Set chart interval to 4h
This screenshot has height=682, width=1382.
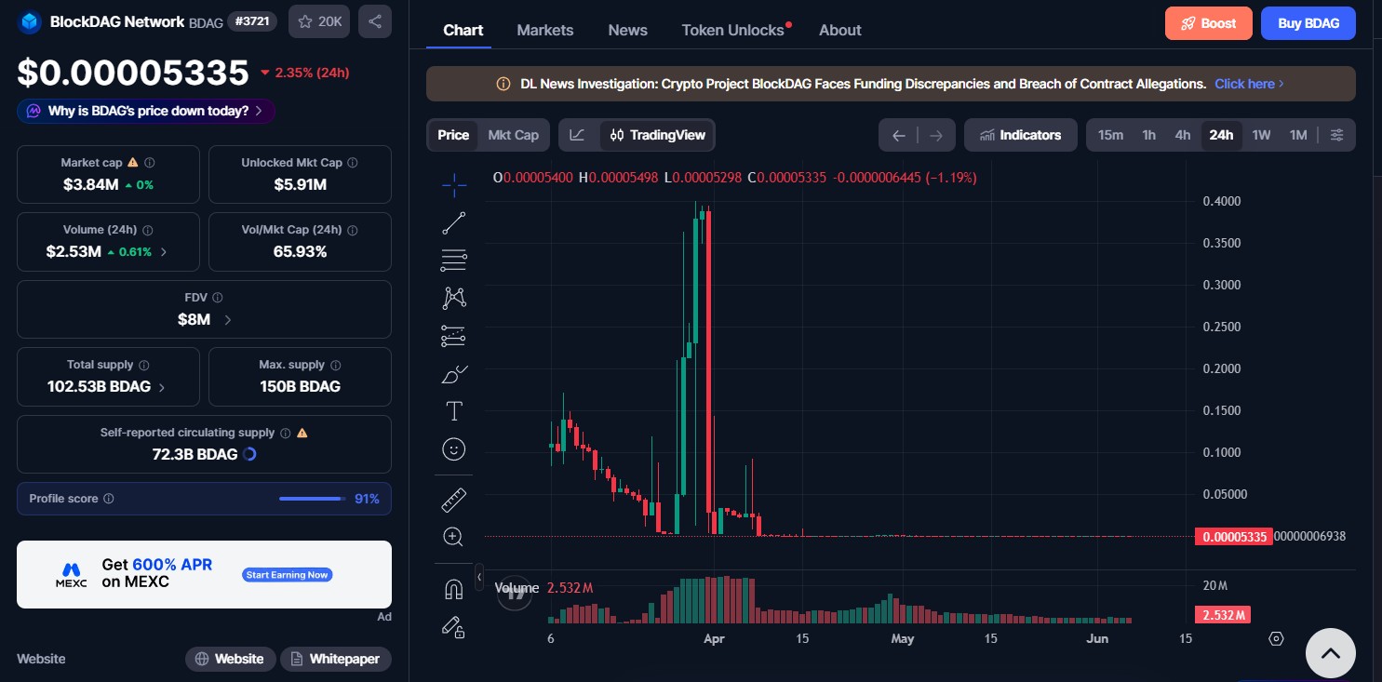pyautogui.click(x=1182, y=135)
